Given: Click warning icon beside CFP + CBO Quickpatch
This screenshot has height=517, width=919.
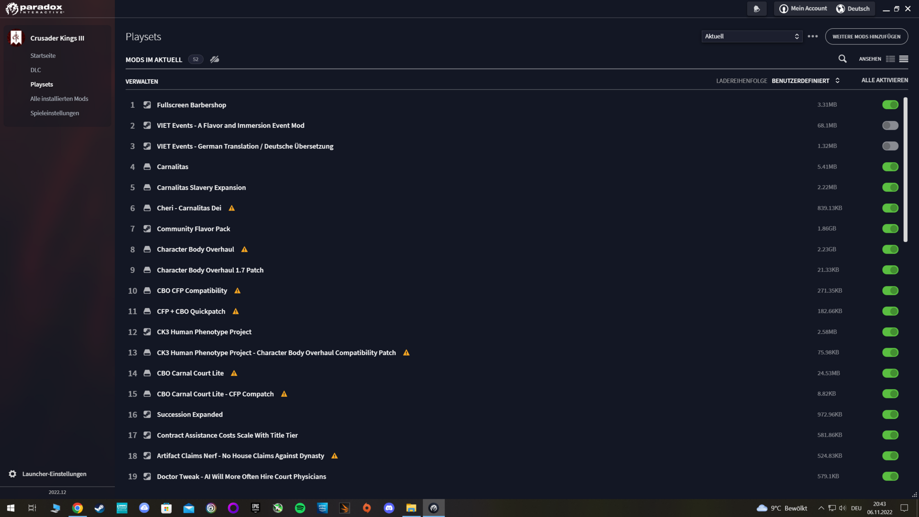Looking at the screenshot, I should [235, 311].
